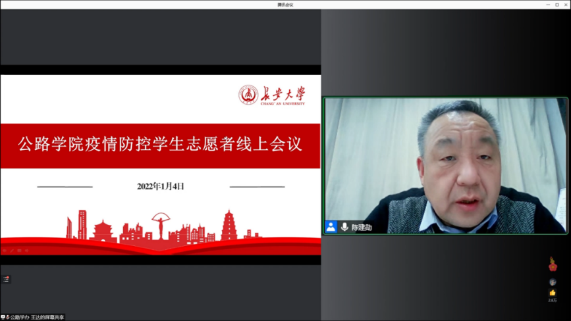Go to previous slide using the left arrow
Viewport: 571px width, 321px height.
4,251
